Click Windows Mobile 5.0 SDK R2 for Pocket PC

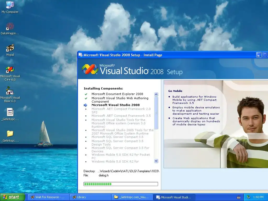(x=121, y=157)
